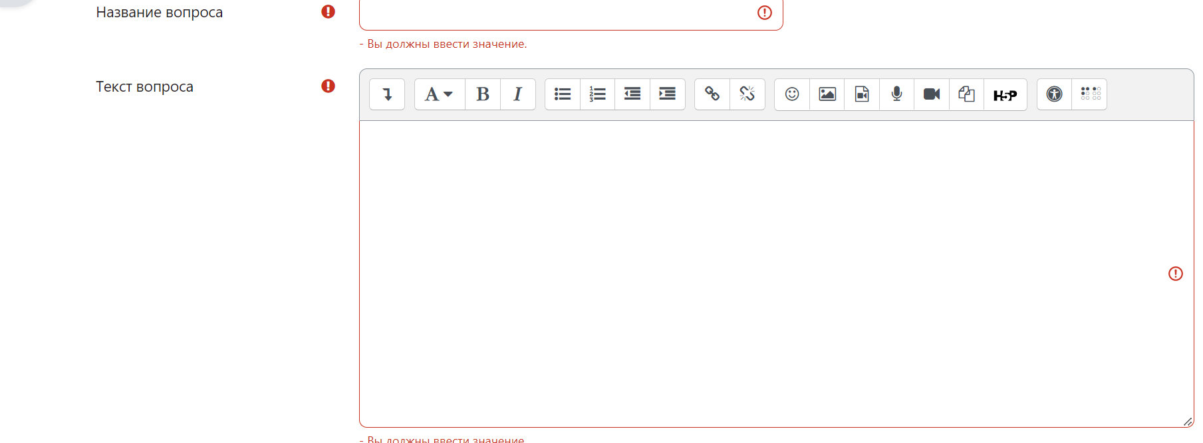
Task: Open the manage files dialog
Action: coord(966,94)
